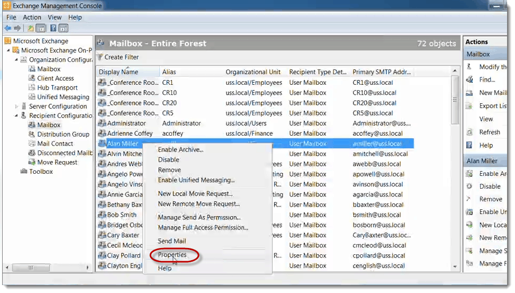Click the Exchange Management Console title icon

[6, 6]
